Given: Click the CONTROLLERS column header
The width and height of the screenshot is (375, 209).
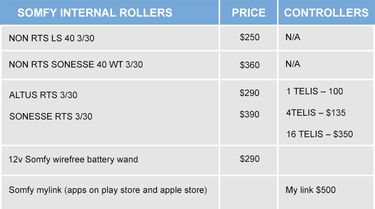Looking at the screenshot, I should tap(326, 13).
